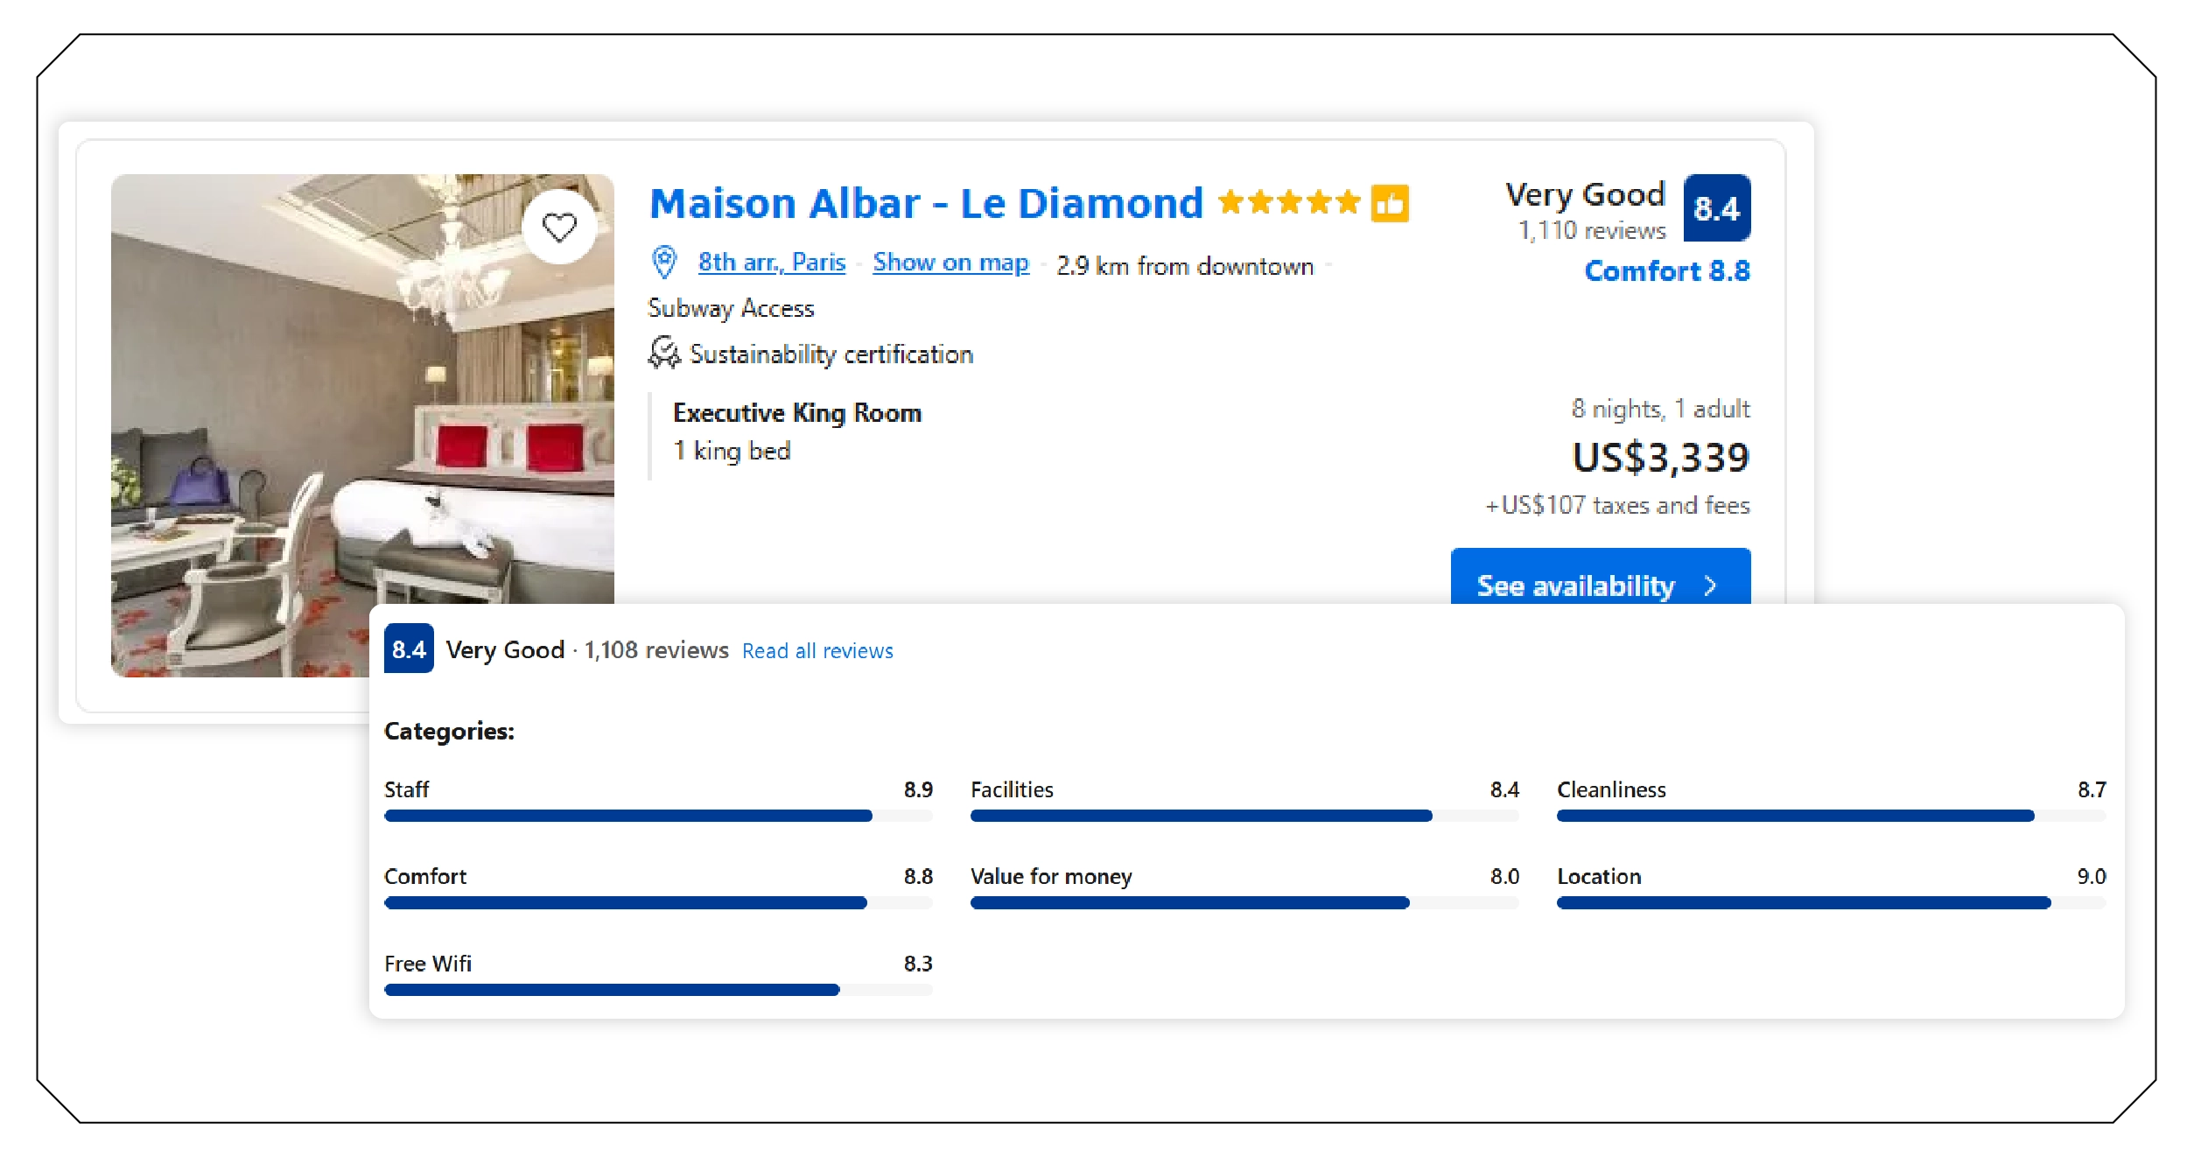
Task: Save hotel with the heart icon
Action: click(x=558, y=228)
